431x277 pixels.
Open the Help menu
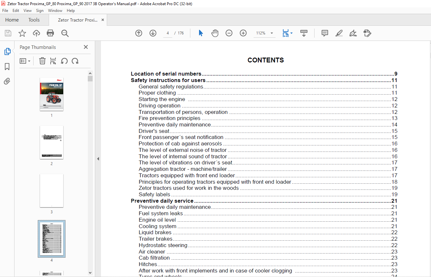[71, 11]
